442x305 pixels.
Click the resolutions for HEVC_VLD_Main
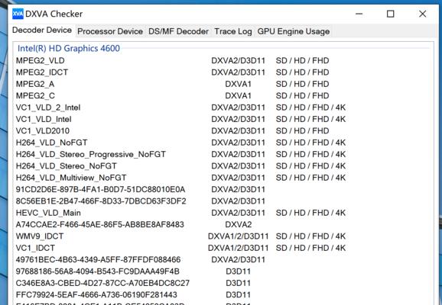310,213
